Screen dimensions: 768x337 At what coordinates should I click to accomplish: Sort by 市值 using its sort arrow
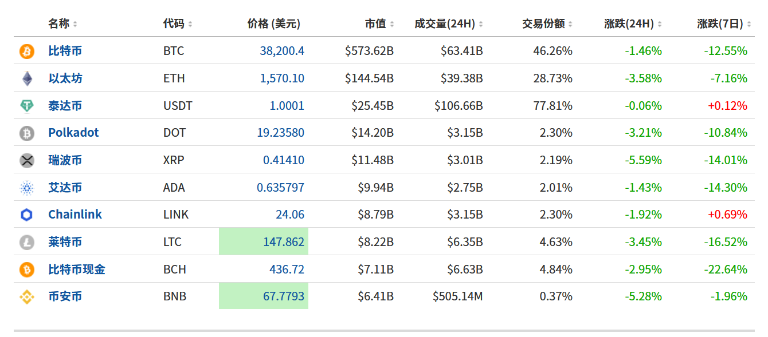coord(392,24)
